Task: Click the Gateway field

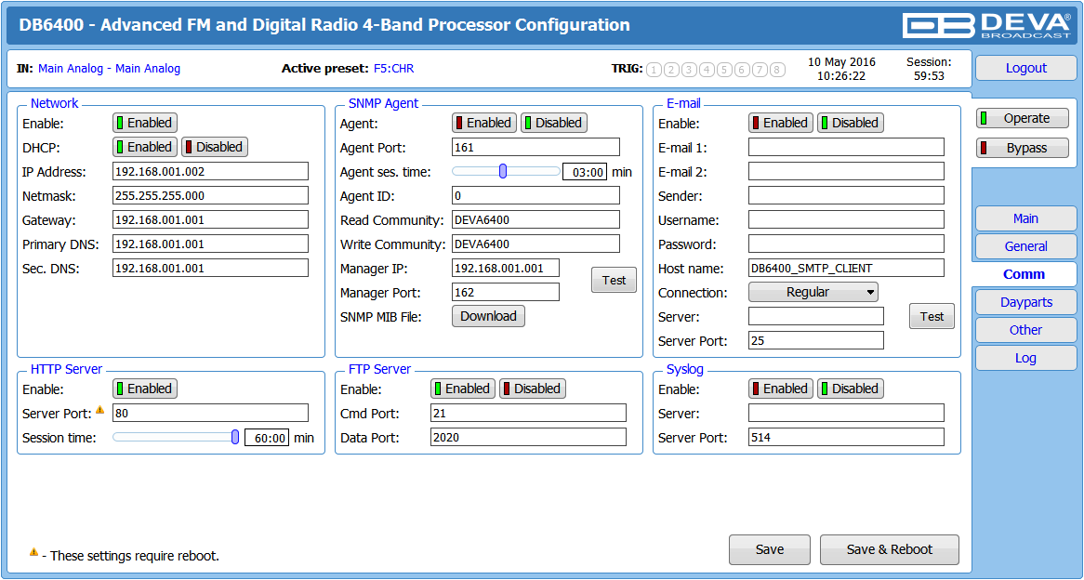Action: click(x=210, y=220)
